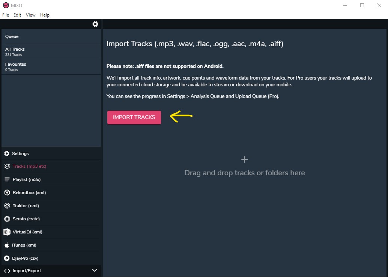
Task: Select the Serato (crate) import option
Action: click(26, 219)
